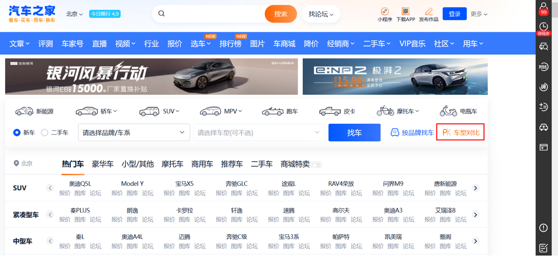Click the sidebar exclamation alert icon
The height and width of the screenshot is (257, 558).
coord(543,228)
